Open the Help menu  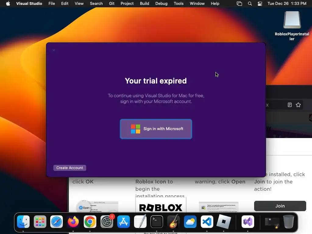pyautogui.click(x=215, y=3)
